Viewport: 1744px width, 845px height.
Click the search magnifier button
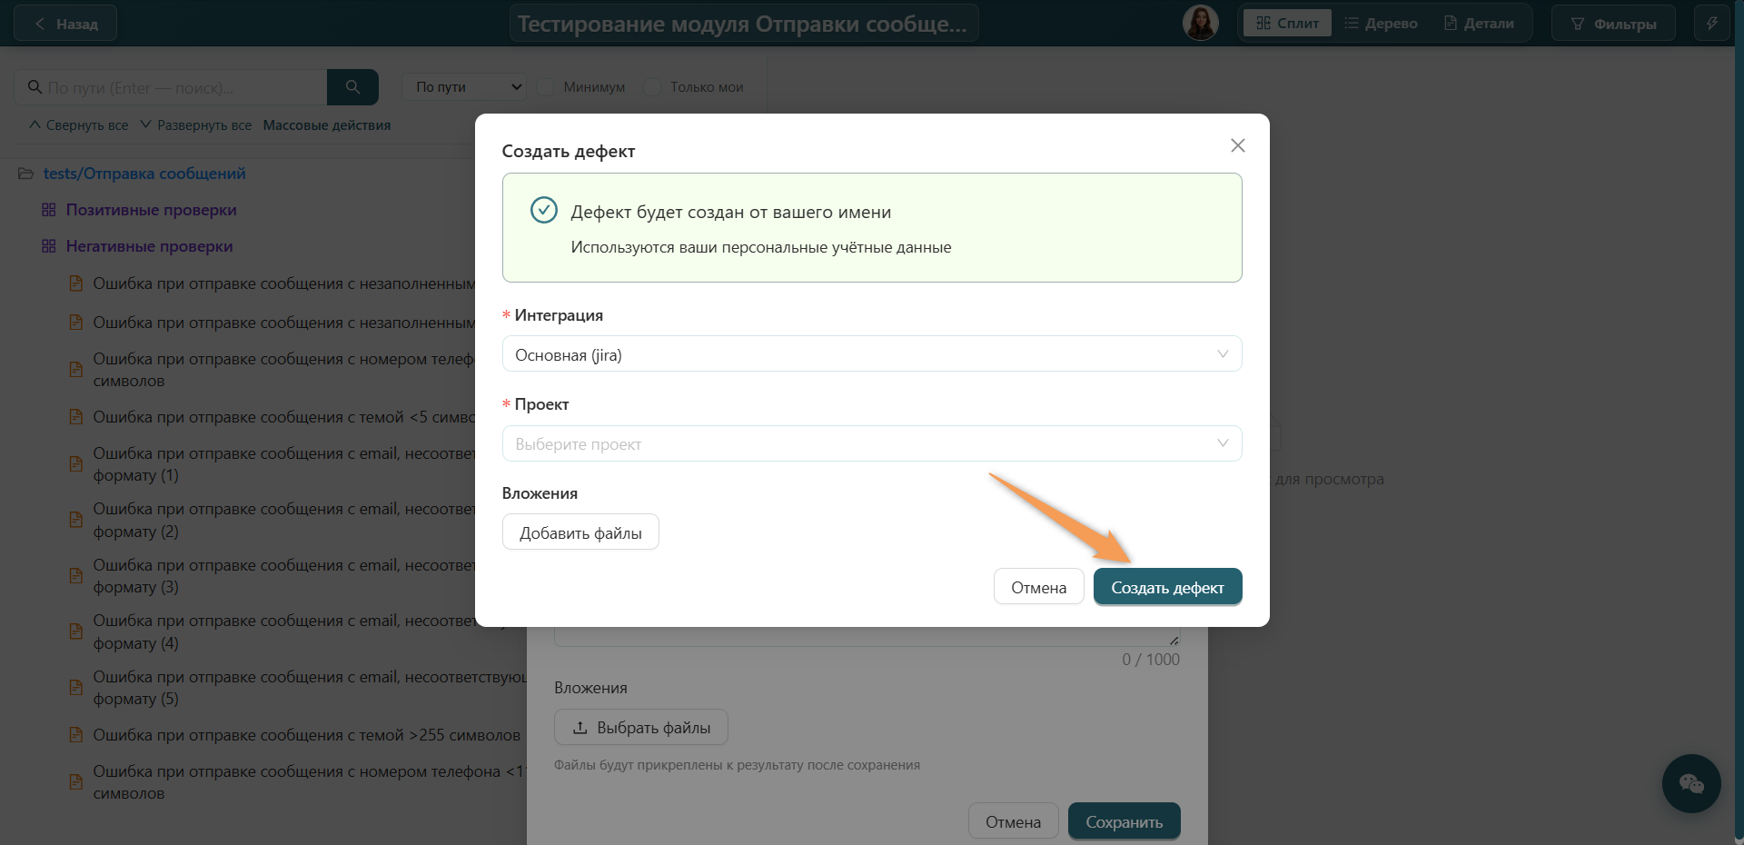[x=352, y=87]
